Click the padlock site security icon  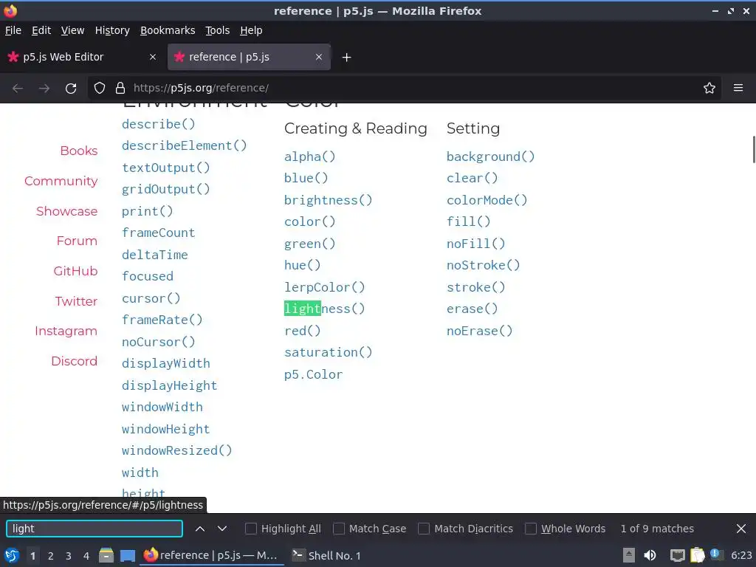coord(120,89)
